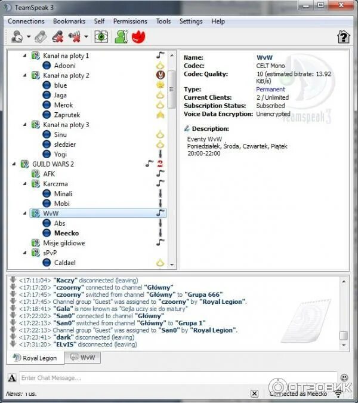The width and height of the screenshot is (358, 403).
Task: Open the emoticon smiley picker
Action: [344, 377]
